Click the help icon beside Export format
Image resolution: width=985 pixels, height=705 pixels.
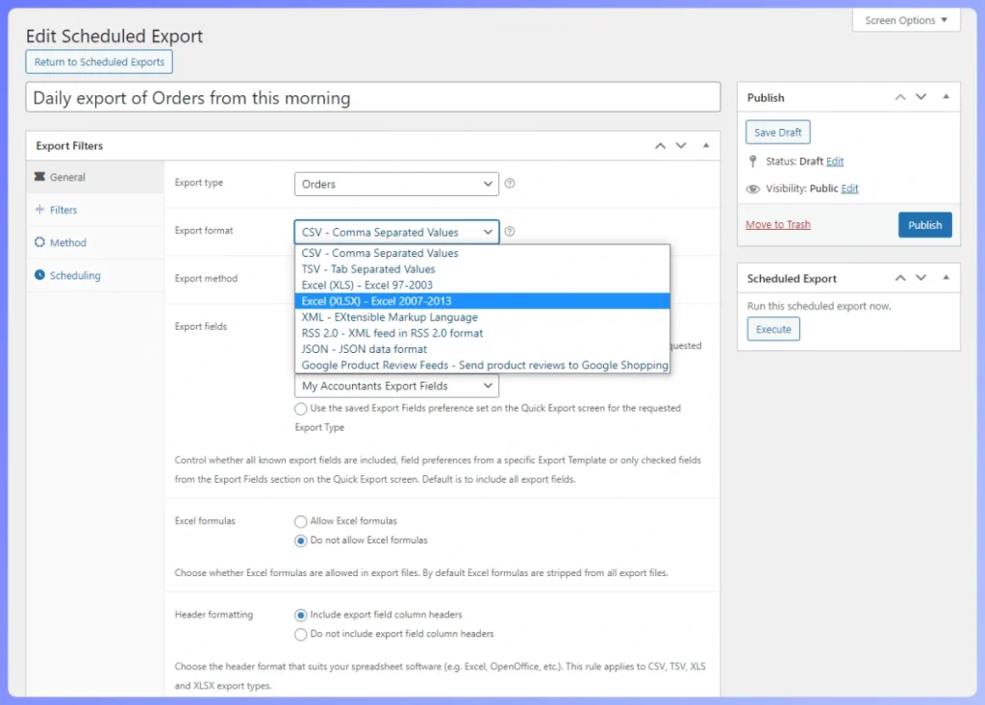click(x=511, y=231)
